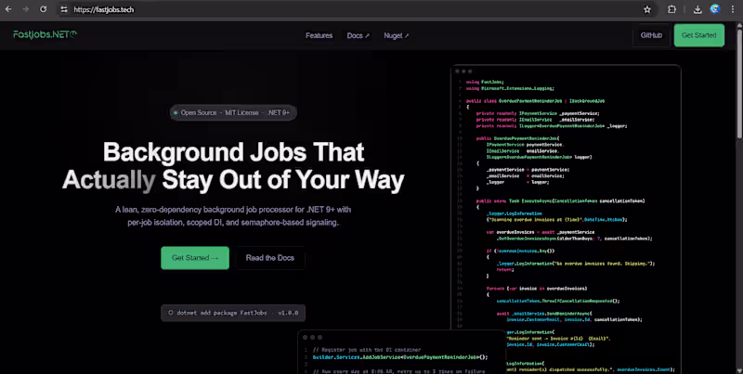Click the Open Source MIT License badge
Image resolution: width=743 pixels, height=374 pixels.
233,112
